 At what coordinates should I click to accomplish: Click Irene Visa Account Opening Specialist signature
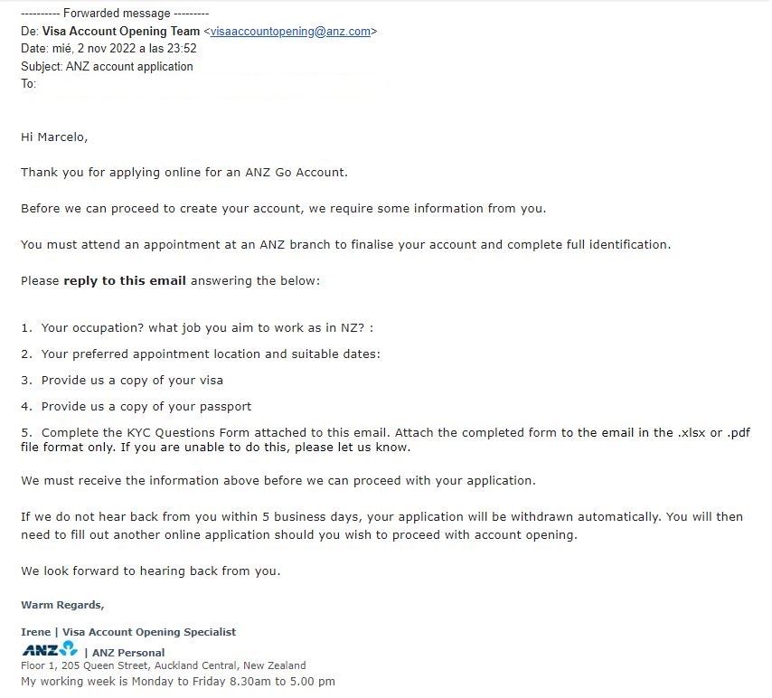point(128,632)
